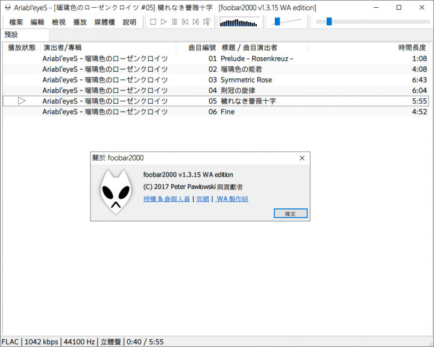The height and width of the screenshot is (347, 434).
Task: Click the now-playing arrow on track 05
Action: [22, 101]
